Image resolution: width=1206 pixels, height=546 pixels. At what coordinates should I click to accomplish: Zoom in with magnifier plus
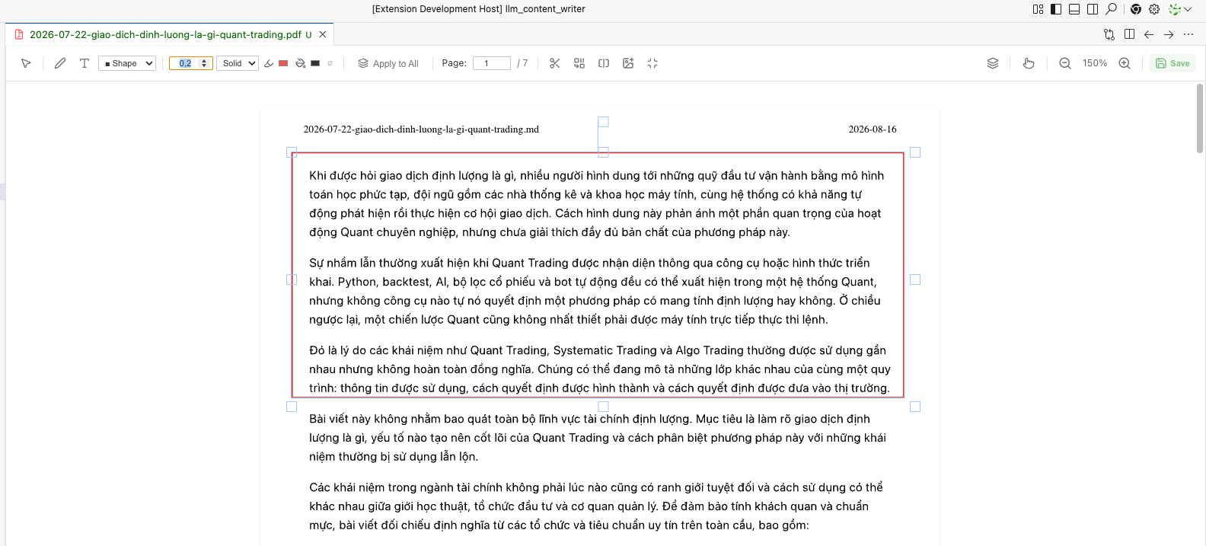1125,63
